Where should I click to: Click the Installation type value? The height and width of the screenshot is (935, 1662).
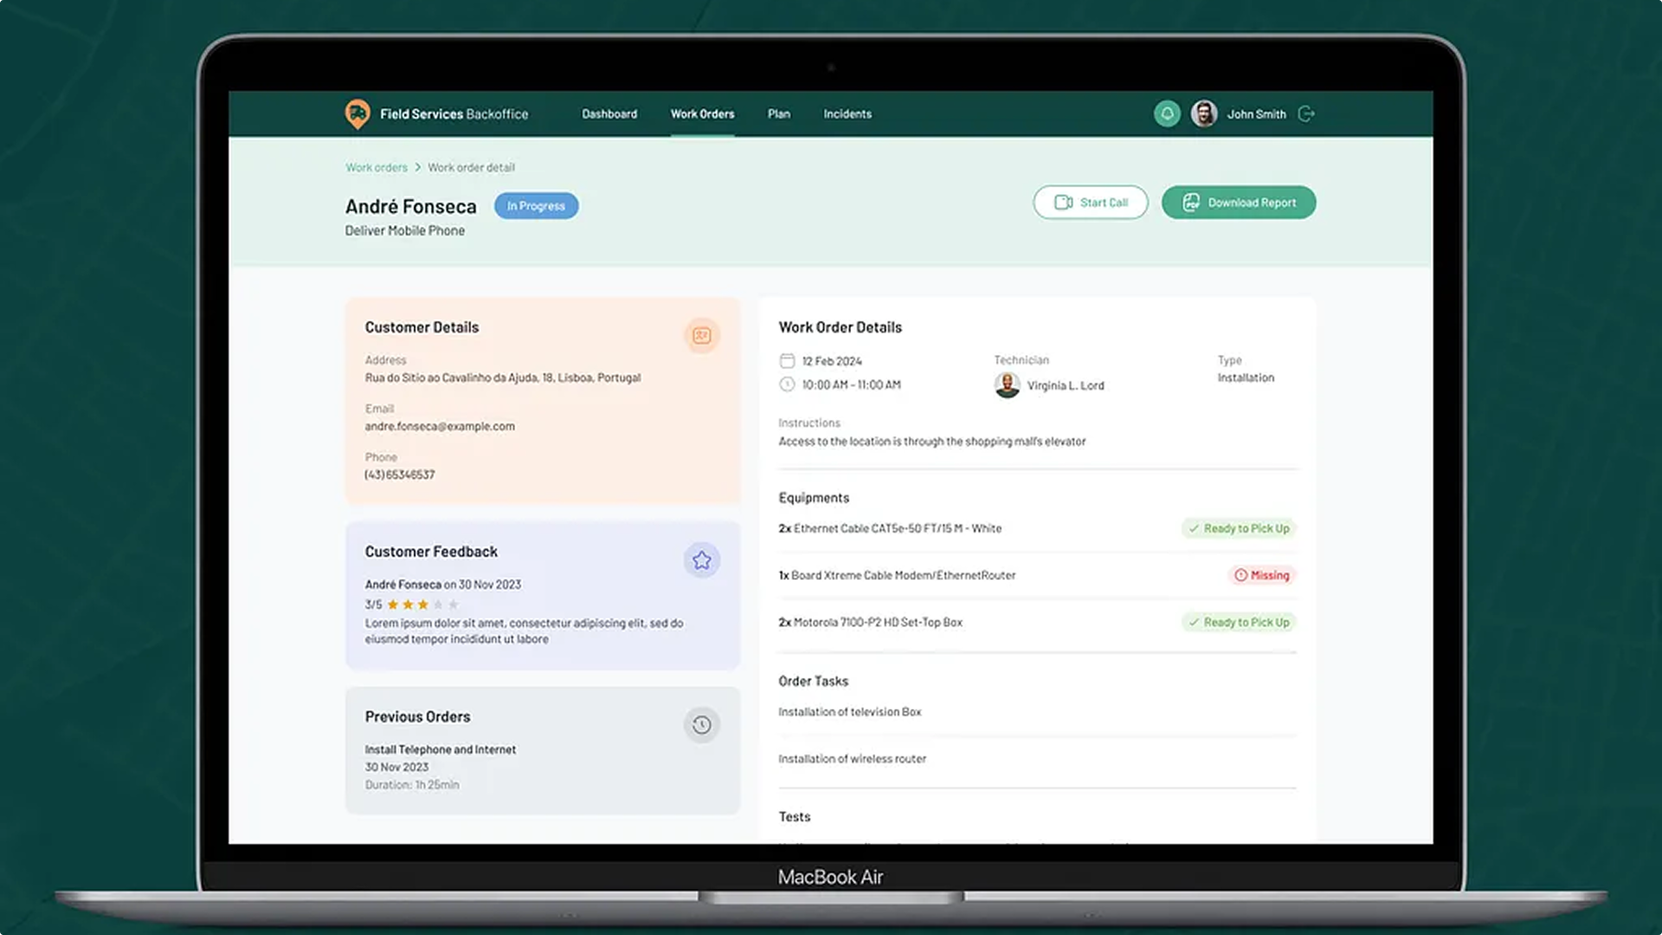click(1246, 377)
